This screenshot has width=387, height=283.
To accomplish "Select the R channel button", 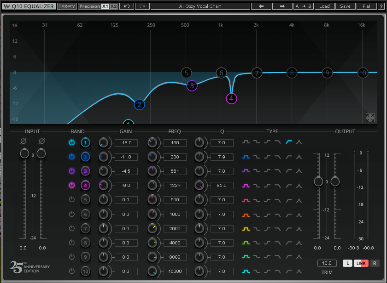I will pos(375,263).
